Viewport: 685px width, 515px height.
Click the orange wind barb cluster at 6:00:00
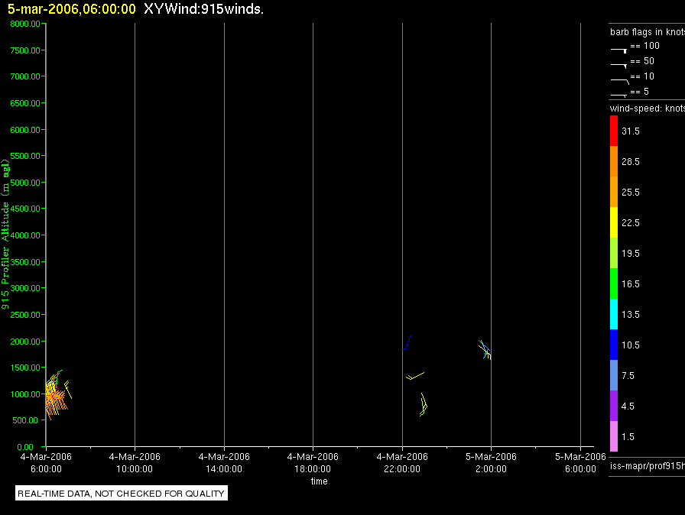[x=56, y=395]
